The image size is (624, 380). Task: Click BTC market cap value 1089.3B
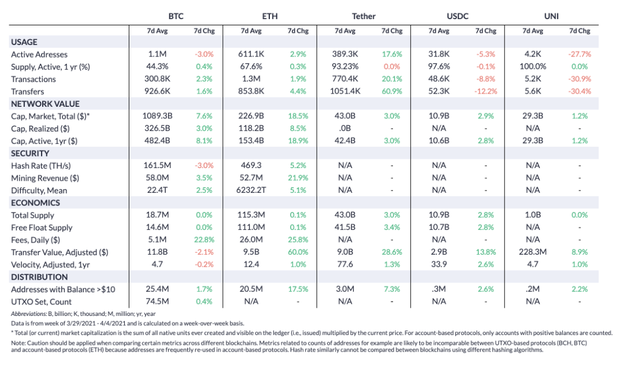coord(158,116)
